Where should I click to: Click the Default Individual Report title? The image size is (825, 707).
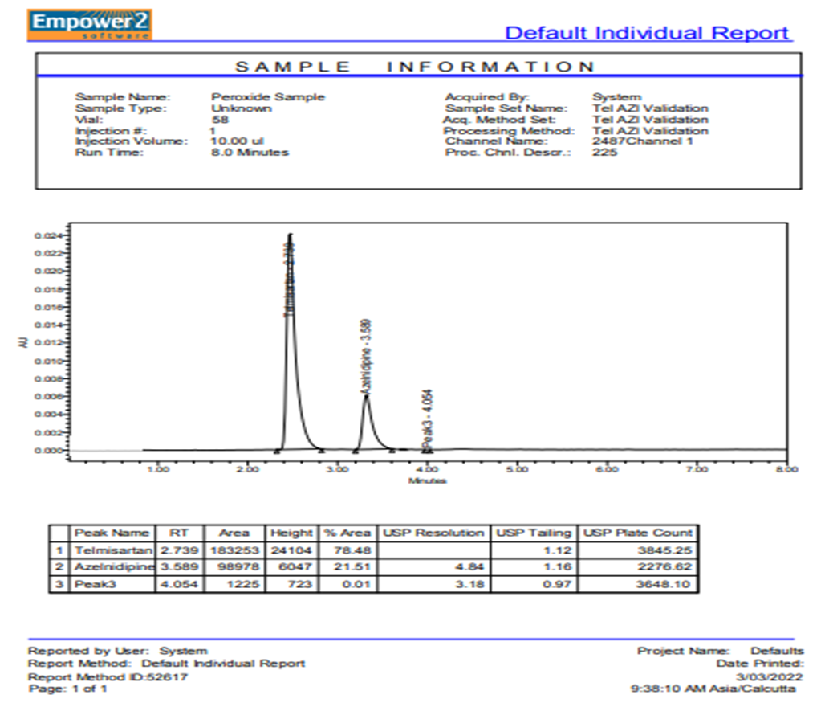647,33
